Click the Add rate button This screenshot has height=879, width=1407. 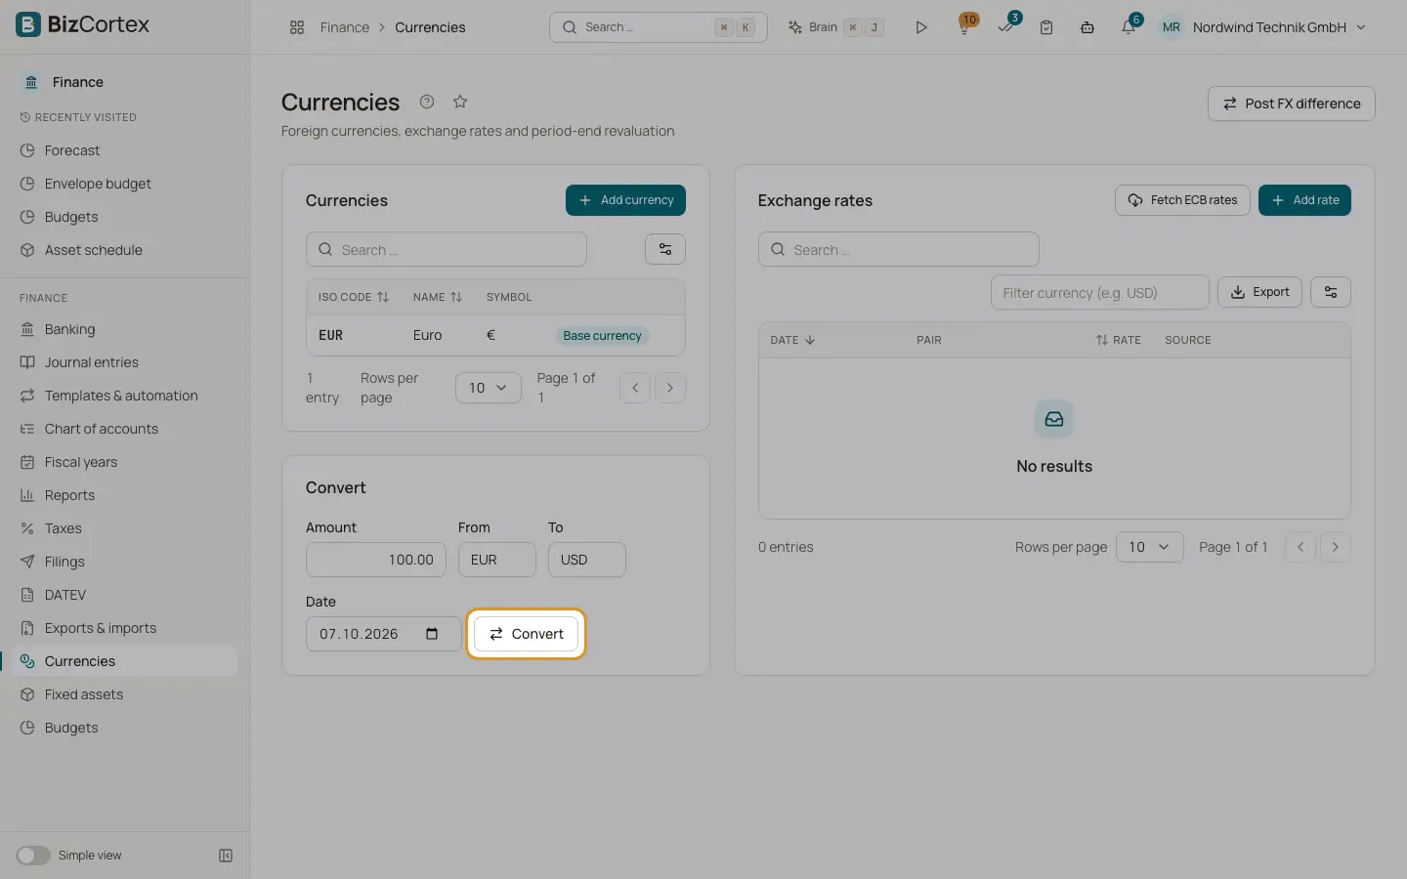(x=1304, y=200)
